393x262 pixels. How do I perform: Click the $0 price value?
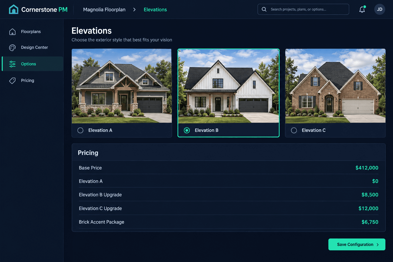[x=375, y=181]
